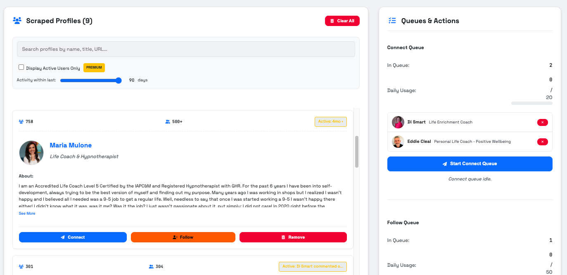Click the Queues & Actions list icon
The width and height of the screenshot is (567, 275).
(392, 20)
